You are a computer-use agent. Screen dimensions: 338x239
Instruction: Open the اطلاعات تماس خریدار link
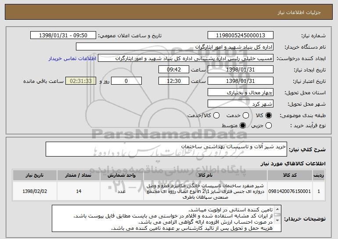click(x=72, y=58)
